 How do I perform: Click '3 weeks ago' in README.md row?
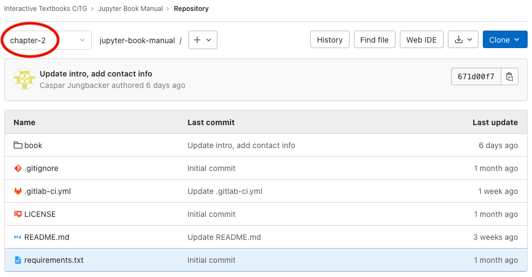495,237
